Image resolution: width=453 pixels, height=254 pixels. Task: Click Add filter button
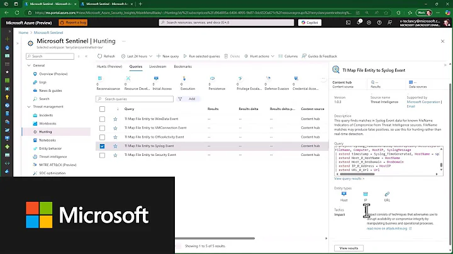point(187,99)
